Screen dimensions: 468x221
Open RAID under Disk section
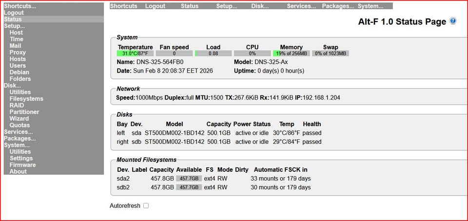[17, 105]
